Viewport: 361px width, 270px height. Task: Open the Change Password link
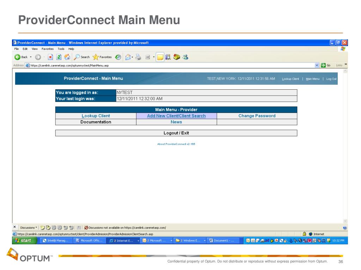pos(257,116)
